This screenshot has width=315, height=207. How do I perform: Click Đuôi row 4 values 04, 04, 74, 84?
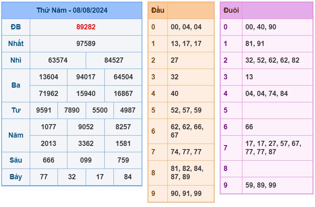tap(266, 94)
